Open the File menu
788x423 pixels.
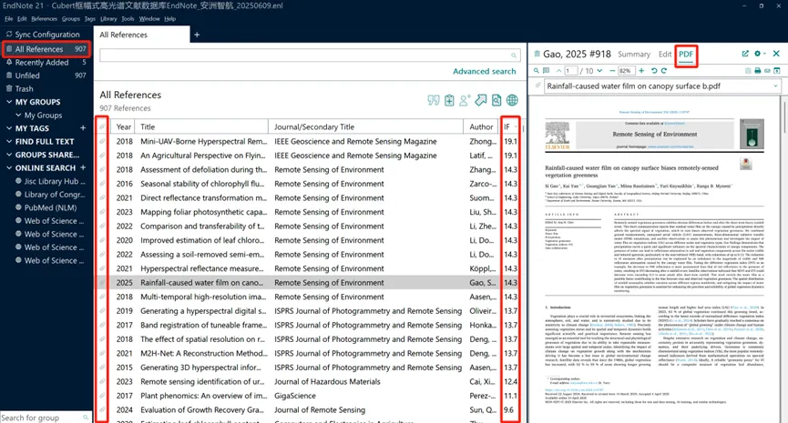[x=8, y=18]
